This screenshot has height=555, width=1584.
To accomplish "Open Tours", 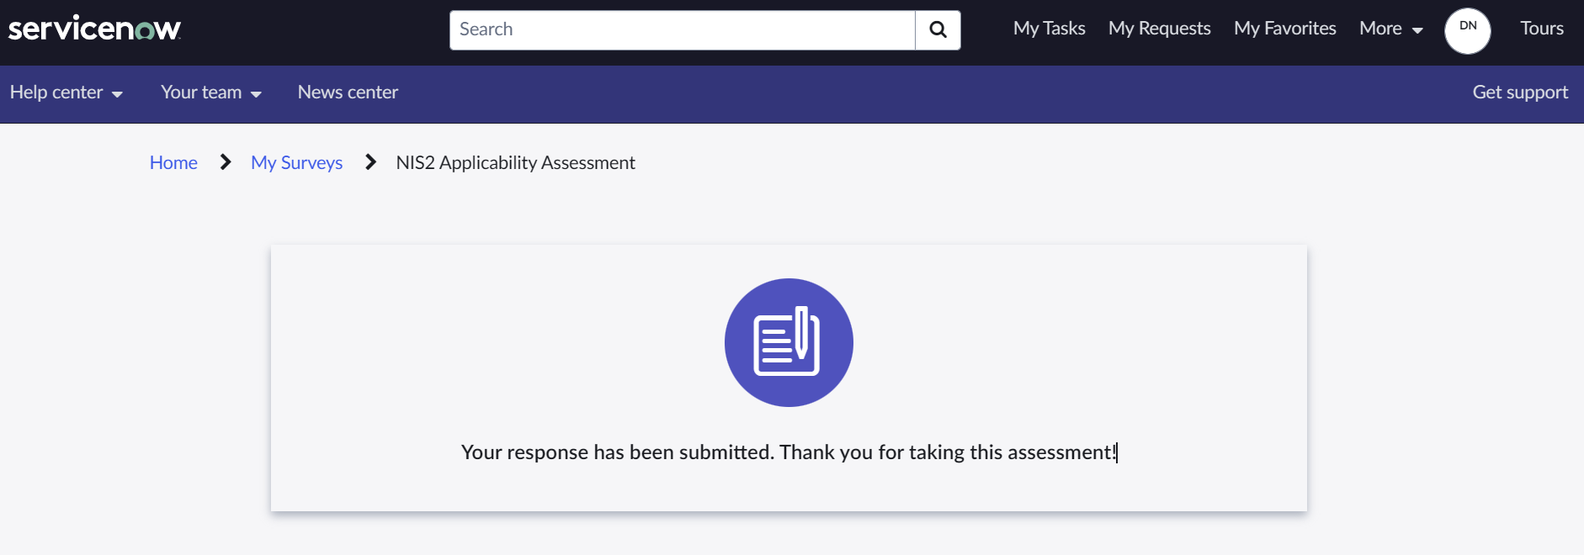I will tap(1542, 29).
